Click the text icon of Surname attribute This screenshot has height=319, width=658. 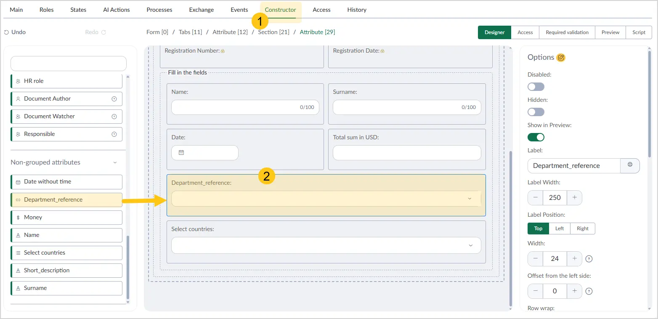(x=18, y=288)
